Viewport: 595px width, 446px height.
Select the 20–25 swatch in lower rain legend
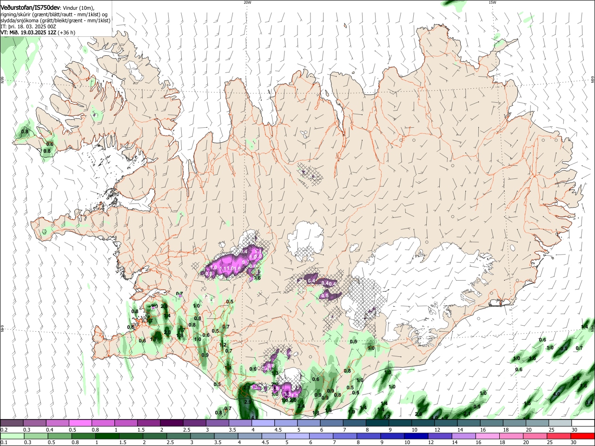click(534, 436)
